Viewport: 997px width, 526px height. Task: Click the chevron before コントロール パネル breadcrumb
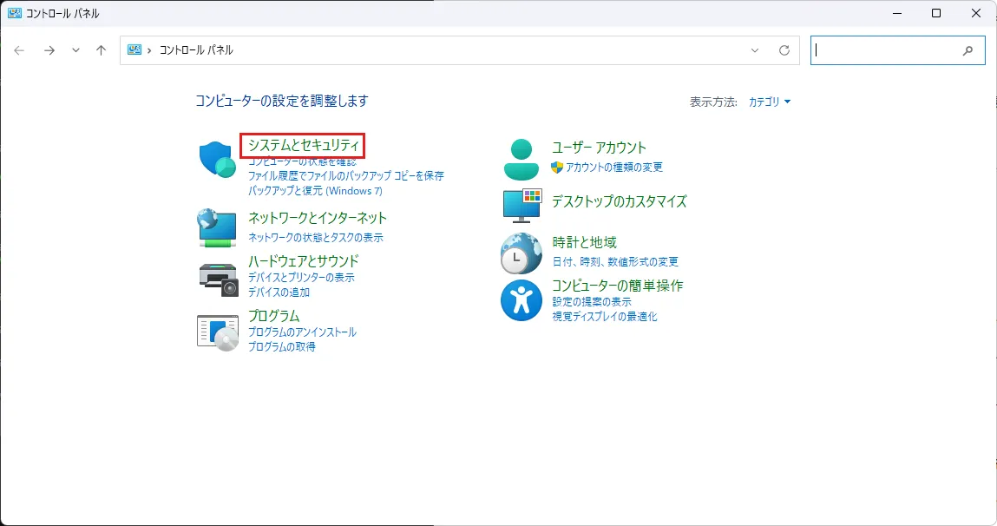click(149, 50)
